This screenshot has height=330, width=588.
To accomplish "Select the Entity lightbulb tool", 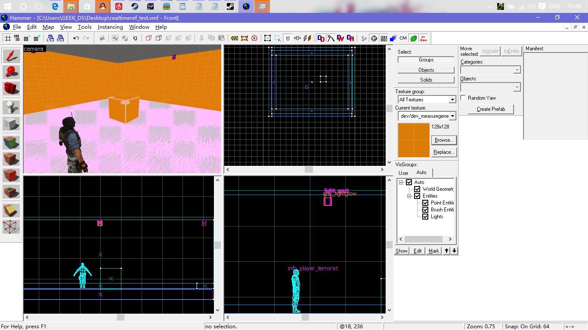I will point(12,107).
